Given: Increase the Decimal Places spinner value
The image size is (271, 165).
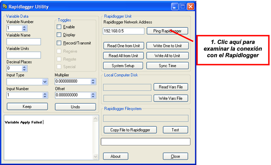Looking at the screenshot, I should point(24,67).
